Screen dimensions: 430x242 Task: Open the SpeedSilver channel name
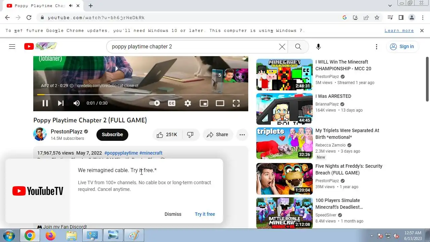click(326, 215)
